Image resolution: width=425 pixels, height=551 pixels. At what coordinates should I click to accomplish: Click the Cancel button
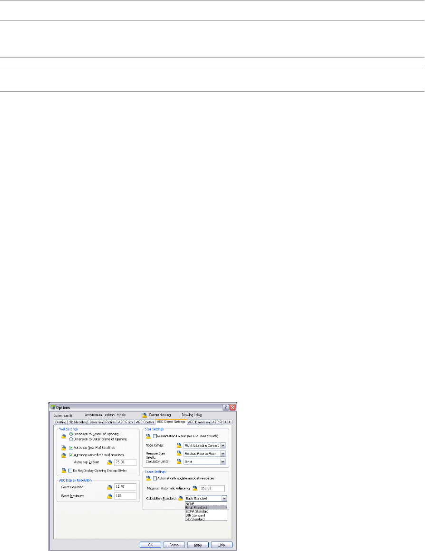tap(174, 545)
